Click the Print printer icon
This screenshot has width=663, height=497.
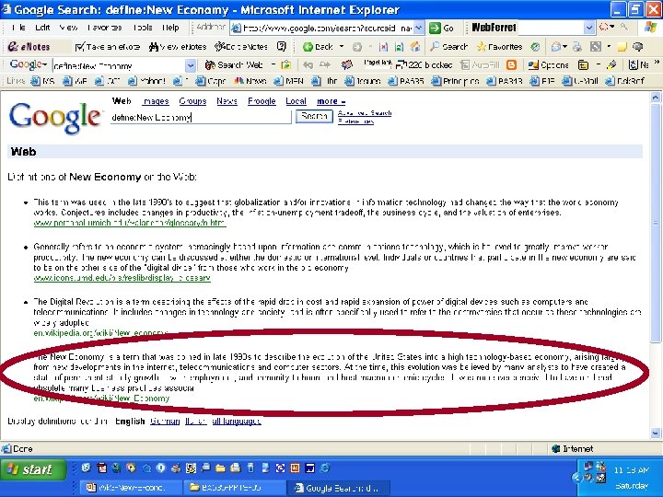577,47
